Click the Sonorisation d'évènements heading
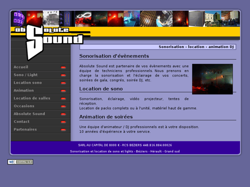This screenshot has height=187, width=250. 114,56
